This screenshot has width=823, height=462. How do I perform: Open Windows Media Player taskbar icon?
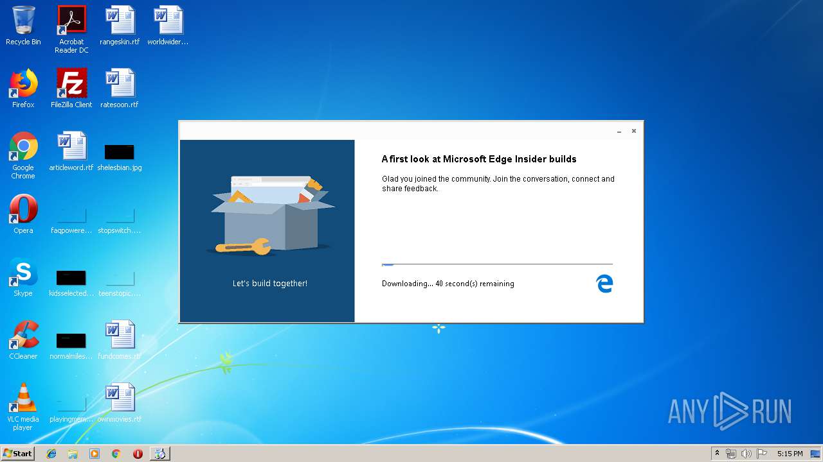pyautogui.click(x=95, y=454)
